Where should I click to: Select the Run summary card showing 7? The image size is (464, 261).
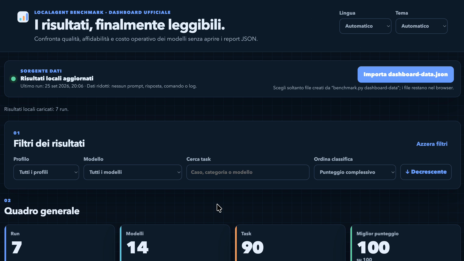[60, 243]
